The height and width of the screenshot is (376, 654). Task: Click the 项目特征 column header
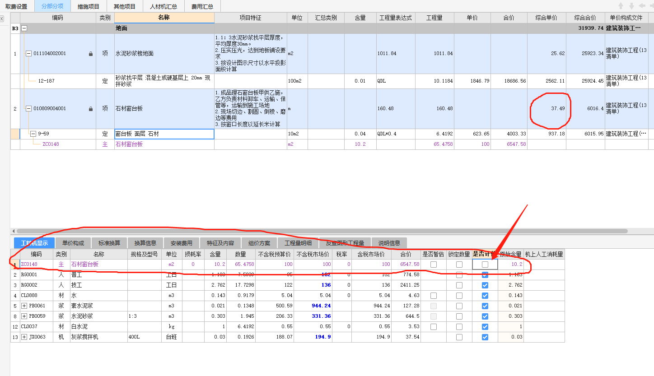251,18
